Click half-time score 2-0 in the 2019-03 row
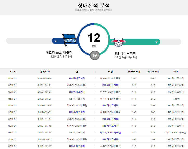Screen dimensions: 188x149 click(x=134, y=112)
